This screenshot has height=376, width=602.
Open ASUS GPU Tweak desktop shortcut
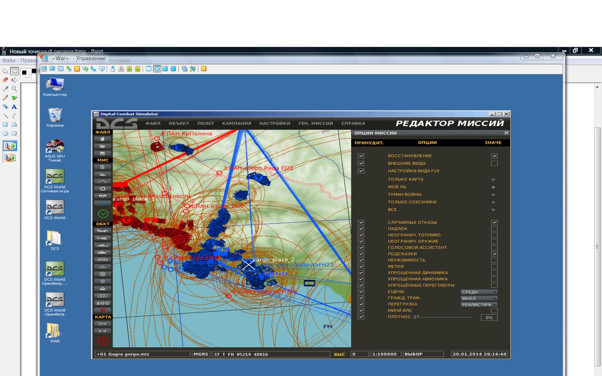55,151
